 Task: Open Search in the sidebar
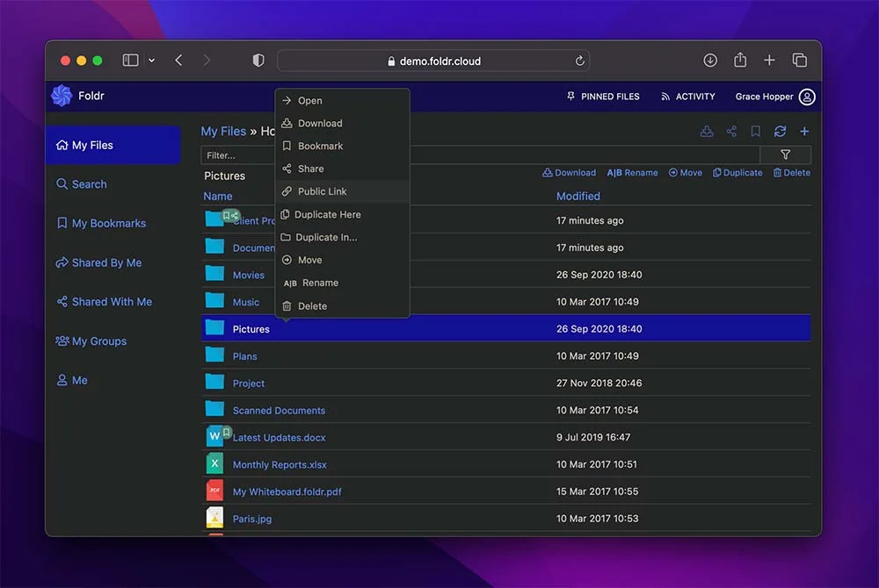81,184
